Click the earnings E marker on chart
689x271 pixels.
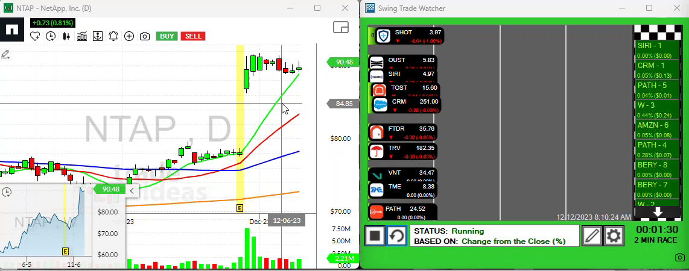click(240, 208)
